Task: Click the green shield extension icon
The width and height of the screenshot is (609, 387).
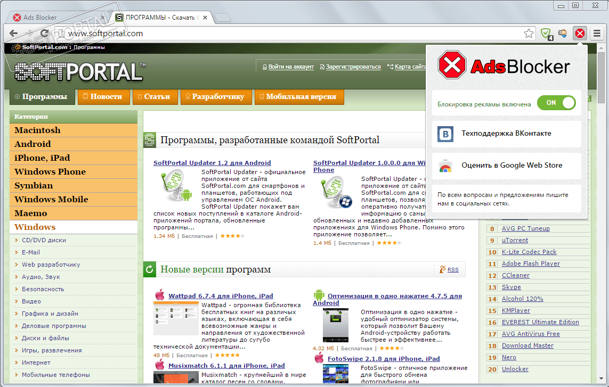Action: click(547, 34)
